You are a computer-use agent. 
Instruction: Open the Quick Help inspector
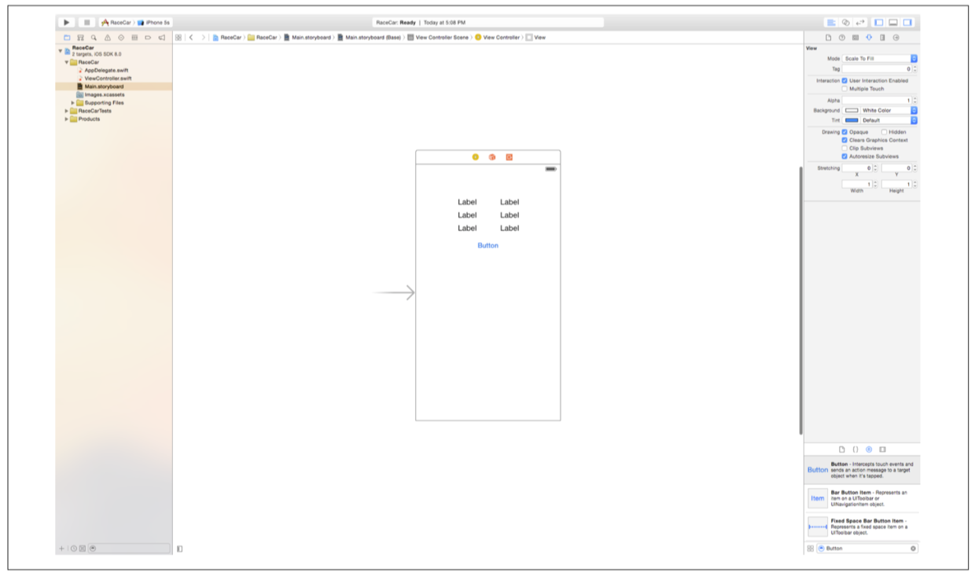click(842, 38)
